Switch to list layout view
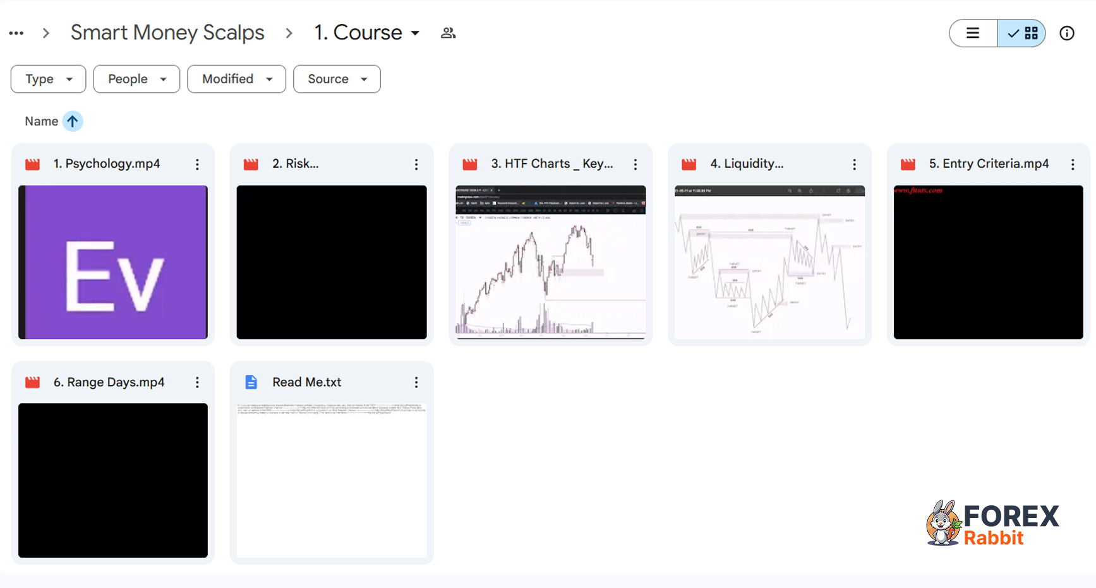This screenshot has width=1096, height=588. tap(973, 33)
